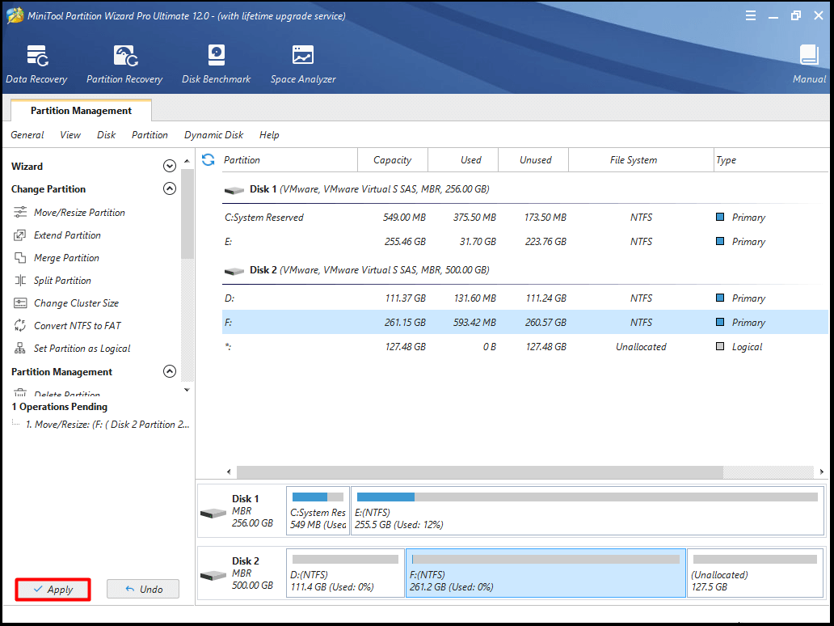The width and height of the screenshot is (834, 626).
Task: Open the Dynamic Disk menu
Action: pos(214,135)
